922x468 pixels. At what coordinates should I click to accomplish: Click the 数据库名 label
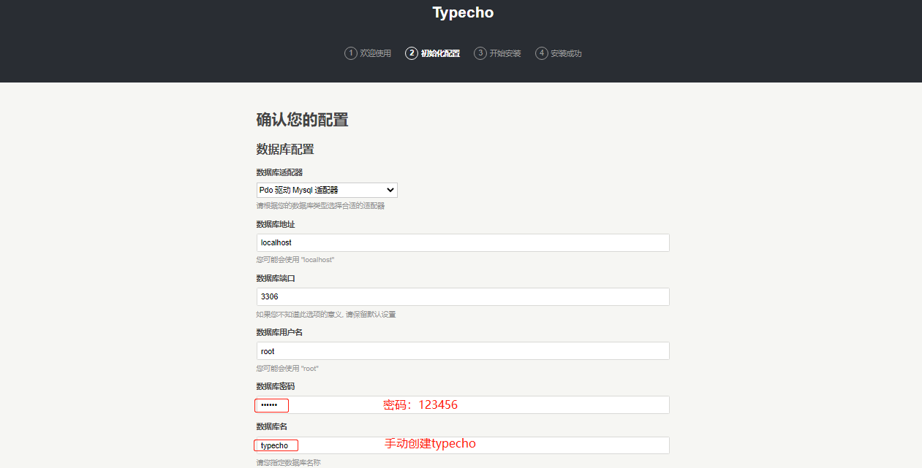(x=271, y=426)
